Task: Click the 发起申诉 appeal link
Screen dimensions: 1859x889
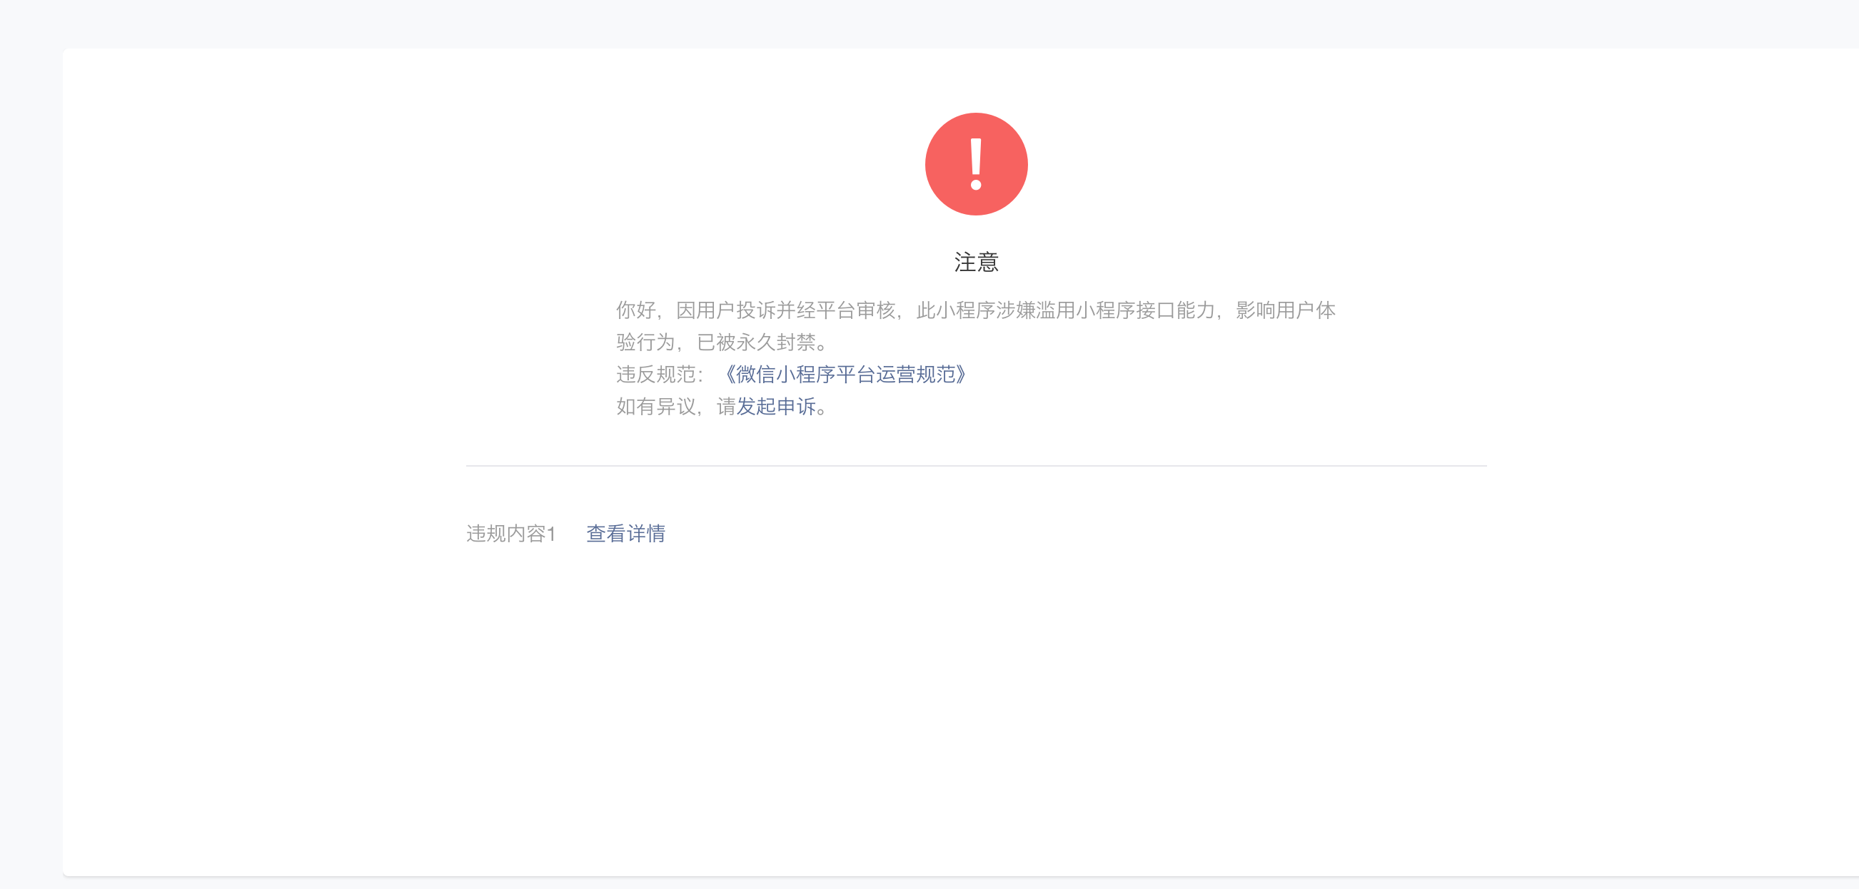Action: [x=776, y=407]
